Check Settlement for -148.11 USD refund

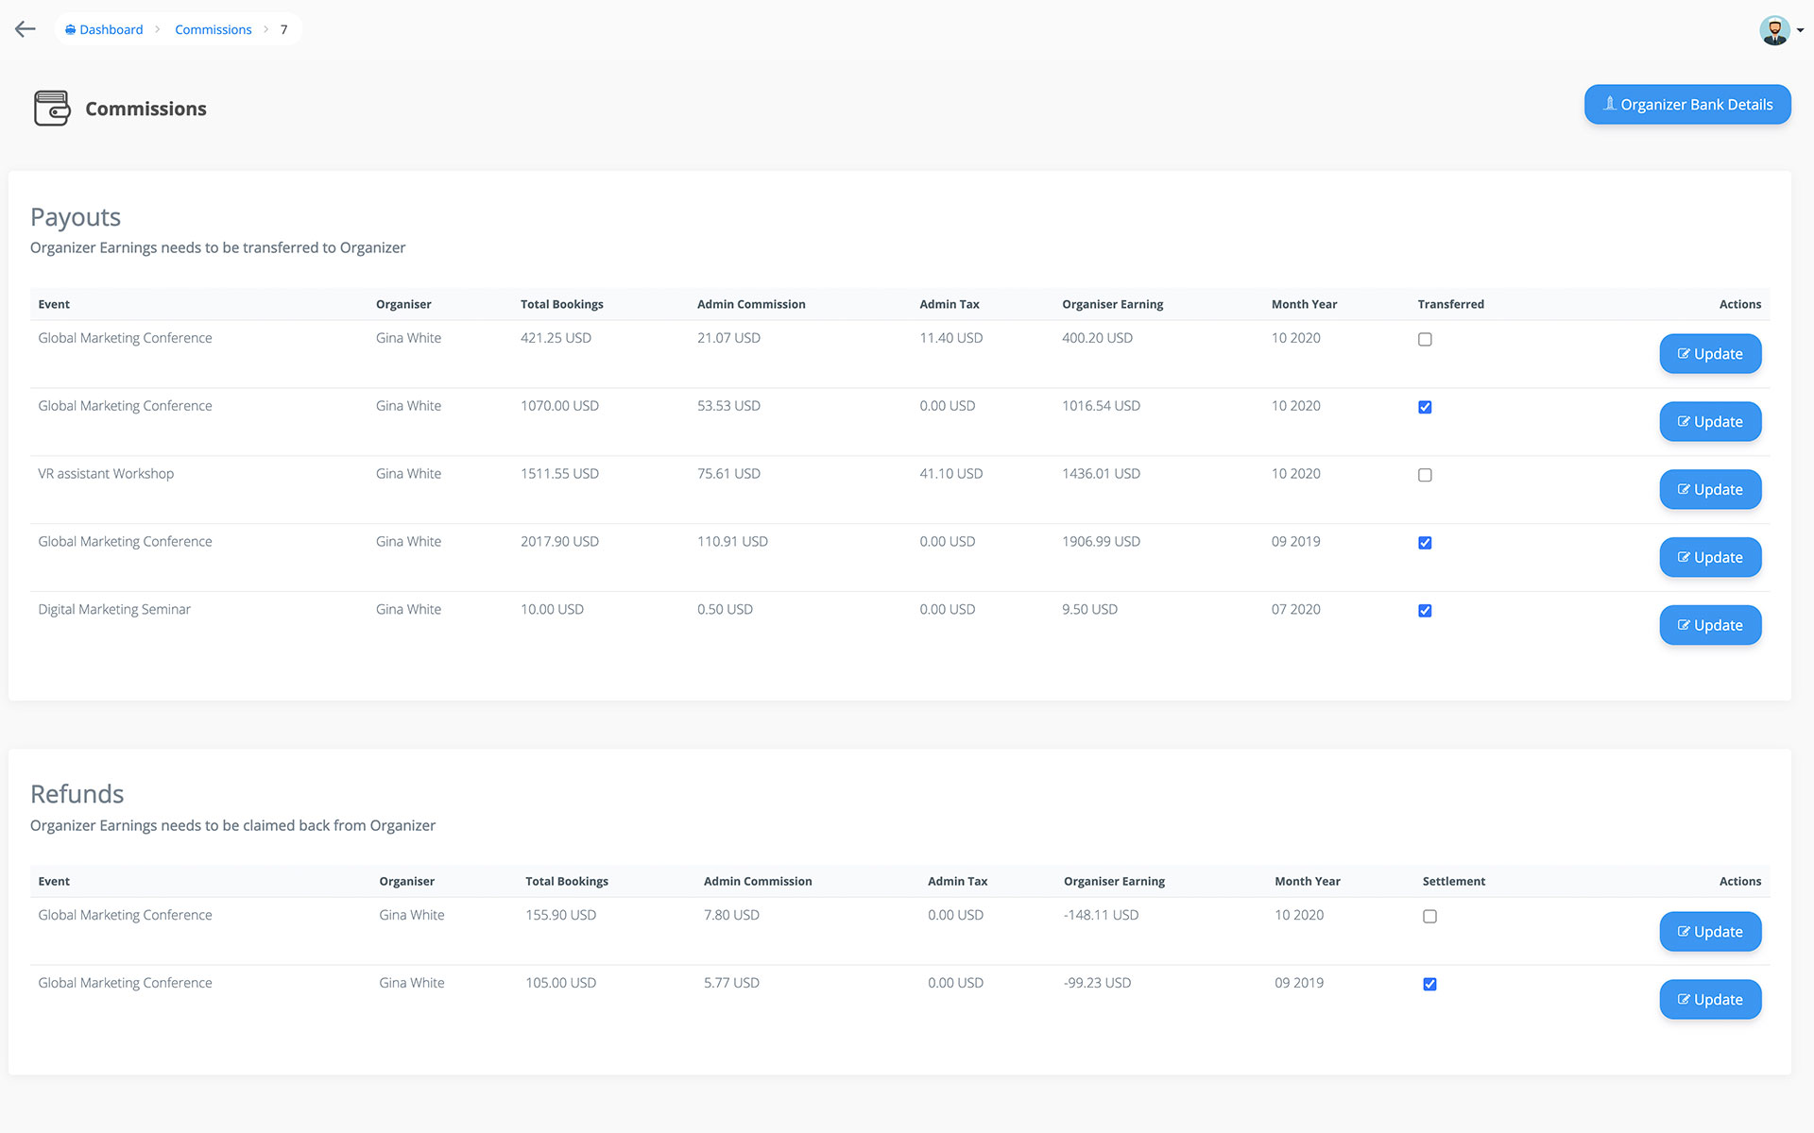point(1429,916)
